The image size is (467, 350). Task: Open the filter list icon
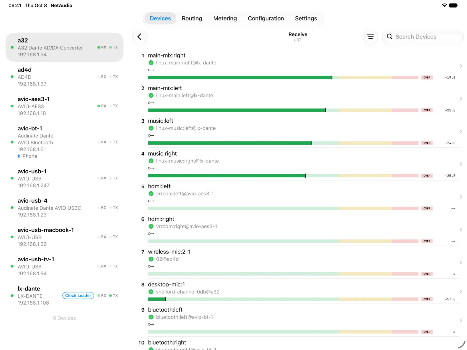[370, 37]
